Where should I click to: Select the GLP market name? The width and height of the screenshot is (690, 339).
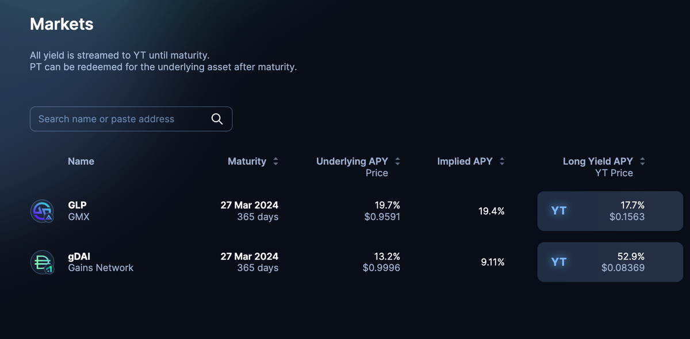[77, 205]
